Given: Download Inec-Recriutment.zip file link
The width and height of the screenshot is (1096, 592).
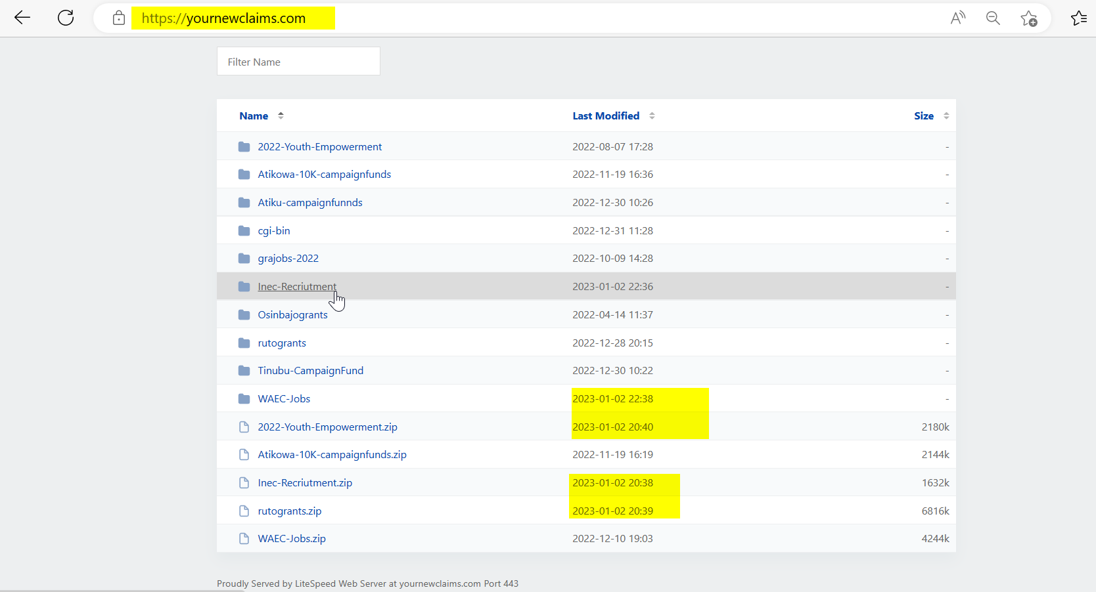Looking at the screenshot, I should pyautogui.click(x=305, y=482).
